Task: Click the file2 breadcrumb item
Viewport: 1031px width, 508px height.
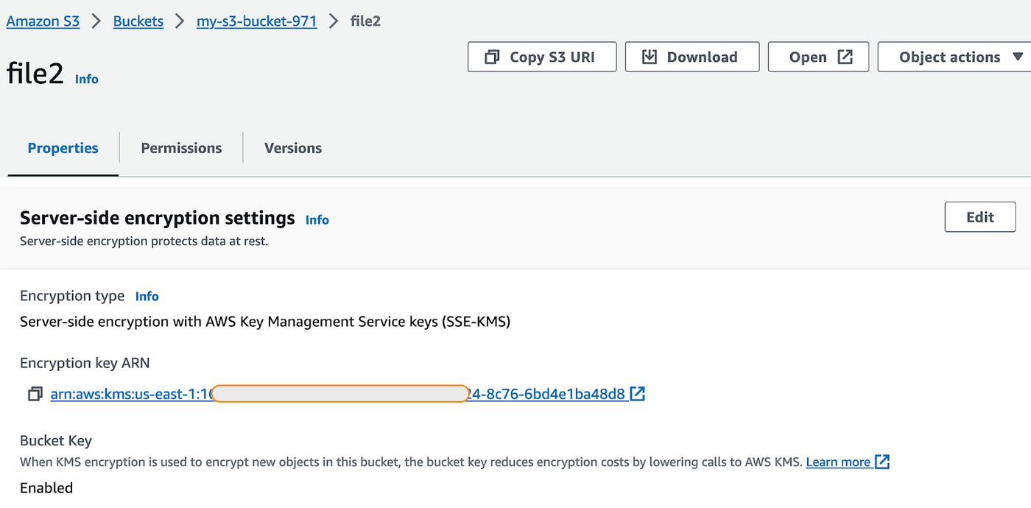Action: point(365,21)
